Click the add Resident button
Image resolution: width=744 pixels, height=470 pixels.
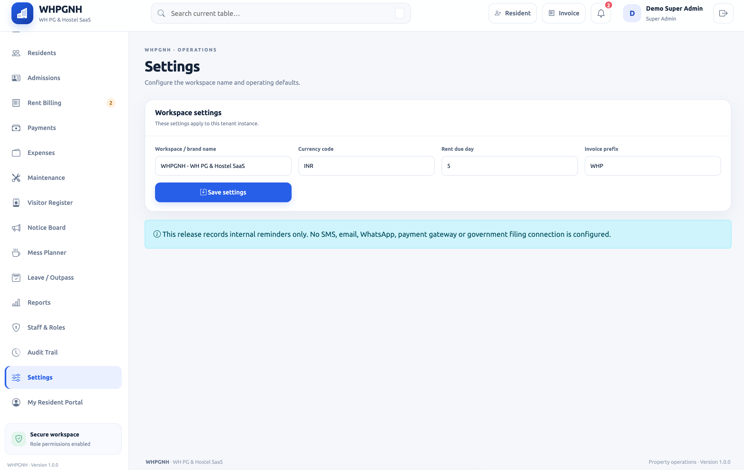[512, 13]
